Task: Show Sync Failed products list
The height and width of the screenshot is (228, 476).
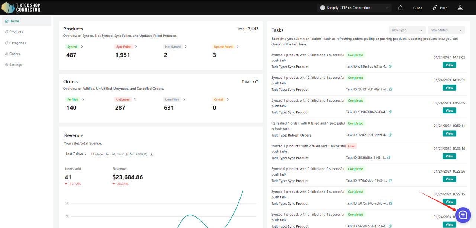Action: 126,47
